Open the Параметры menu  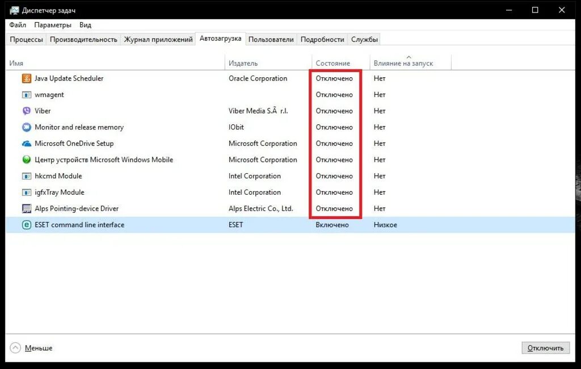pyautogui.click(x=53, y=25)
